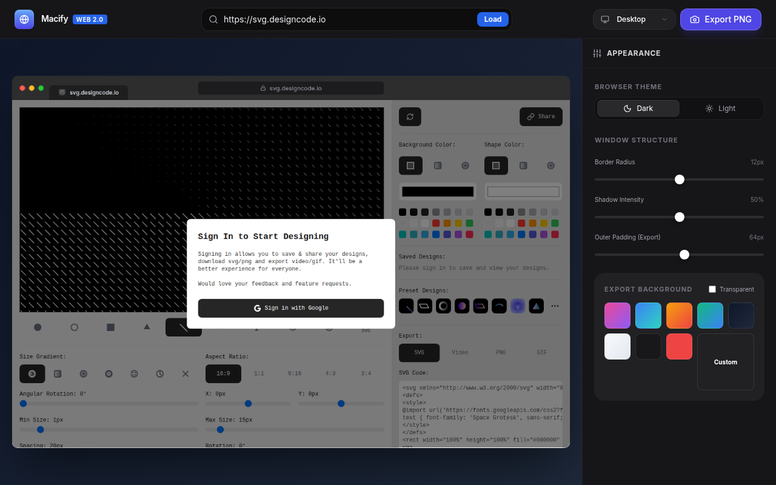
Task: Click the Load button
Action: (x=493, y=19)
